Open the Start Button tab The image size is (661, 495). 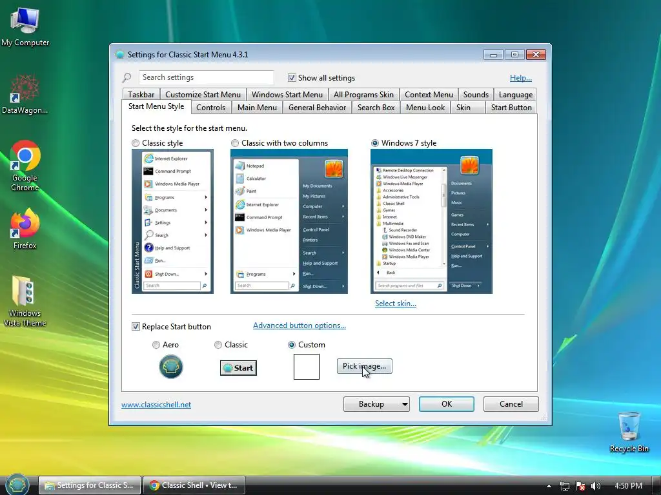tap(511, 108)
